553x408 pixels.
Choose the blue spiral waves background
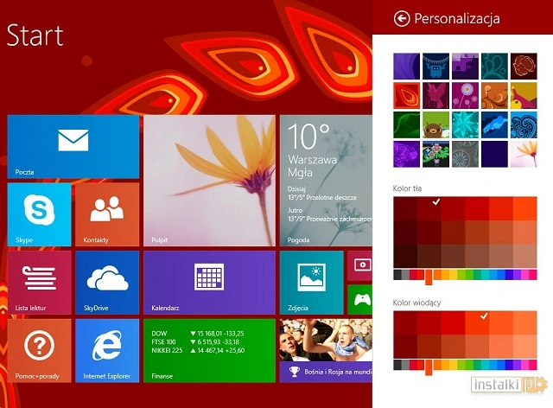(x=524, y=125)
